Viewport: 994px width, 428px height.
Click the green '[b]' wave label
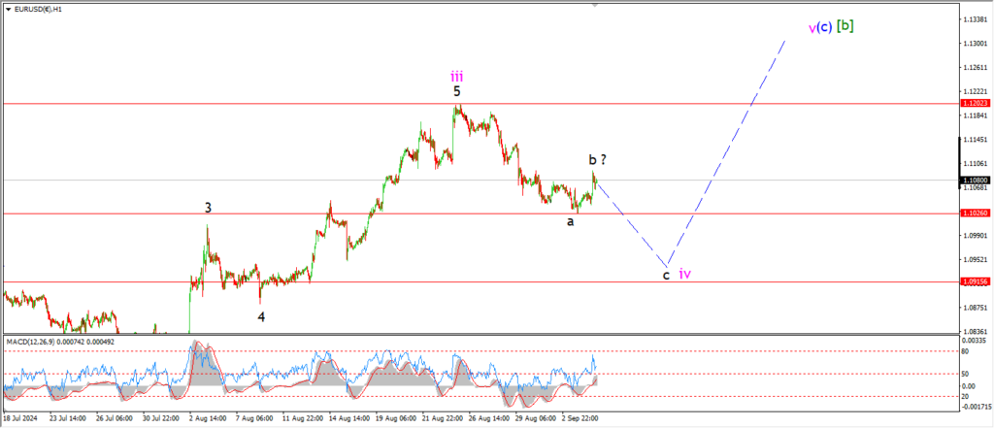pos(845,25)
